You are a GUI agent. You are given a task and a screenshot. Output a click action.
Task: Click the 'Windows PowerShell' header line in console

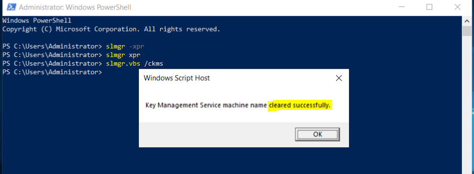click(37, 21)
